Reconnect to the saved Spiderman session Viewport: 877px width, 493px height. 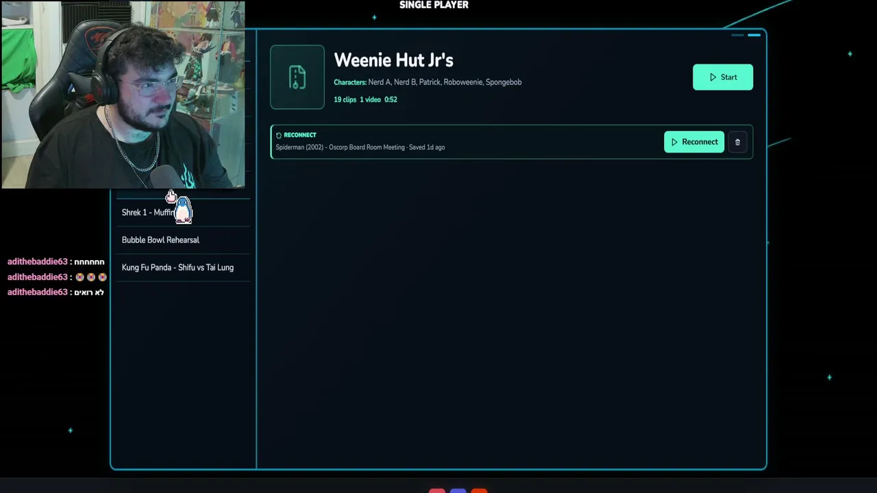pyautogui.click(x=694, y=142)
